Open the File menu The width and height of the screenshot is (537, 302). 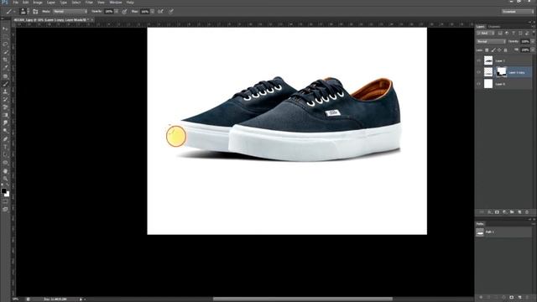16,2
